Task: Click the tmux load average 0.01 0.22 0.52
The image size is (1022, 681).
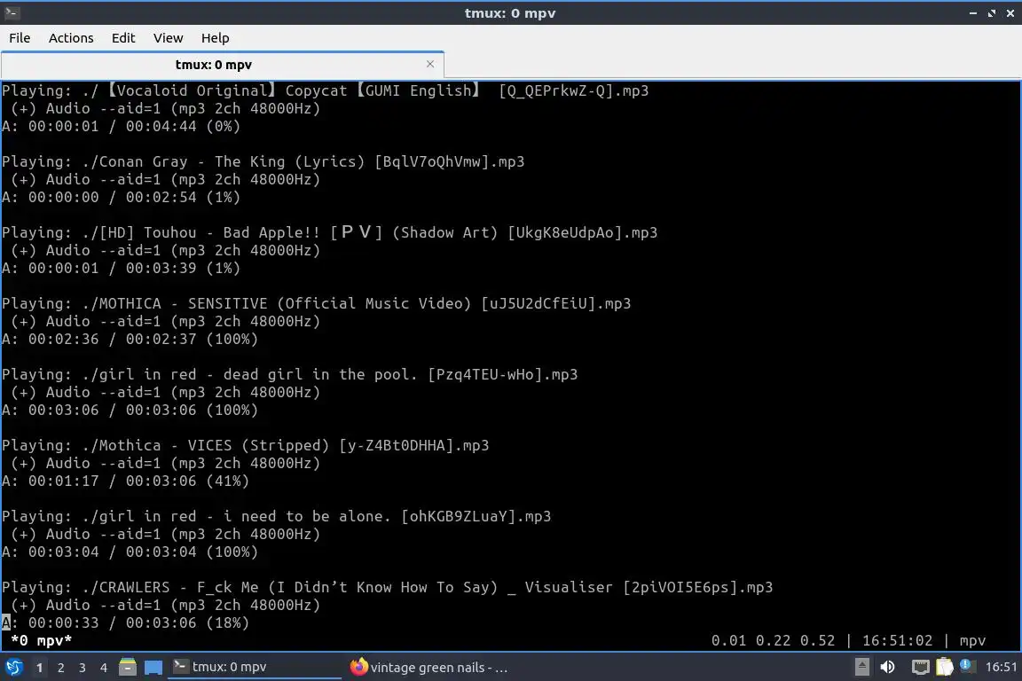Action: pyautogui.click(x=773, y=640)
